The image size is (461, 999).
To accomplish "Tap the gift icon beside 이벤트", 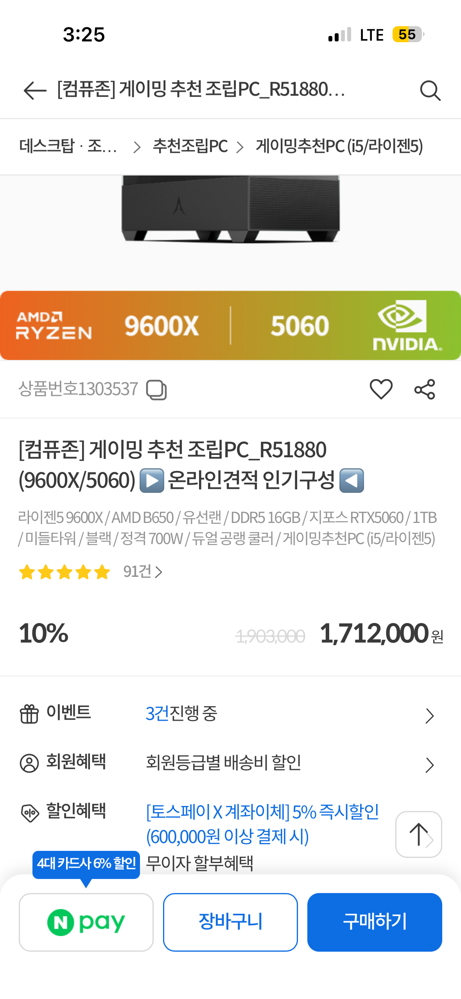I will pyautogui.click(x=29, y=714).
